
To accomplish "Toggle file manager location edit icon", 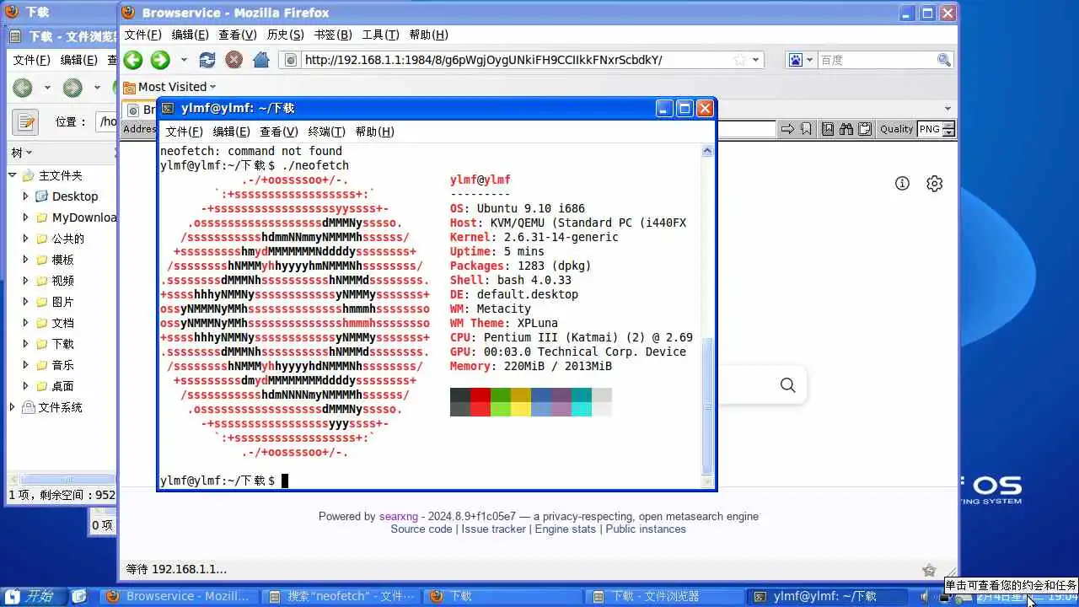I will coord(25,121).
